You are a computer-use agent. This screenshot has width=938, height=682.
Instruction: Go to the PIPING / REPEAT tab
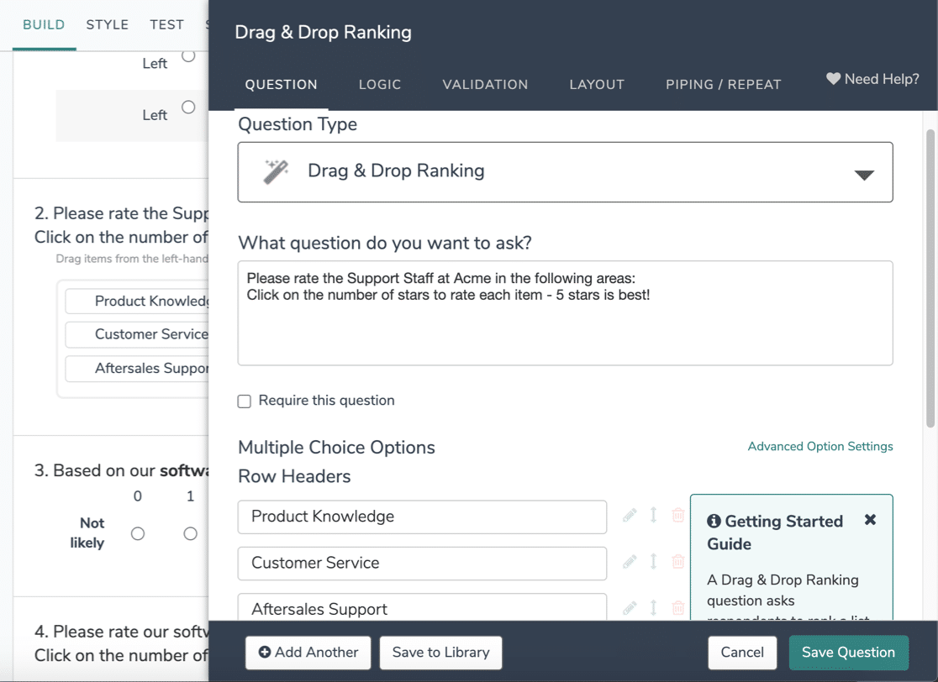723,84
